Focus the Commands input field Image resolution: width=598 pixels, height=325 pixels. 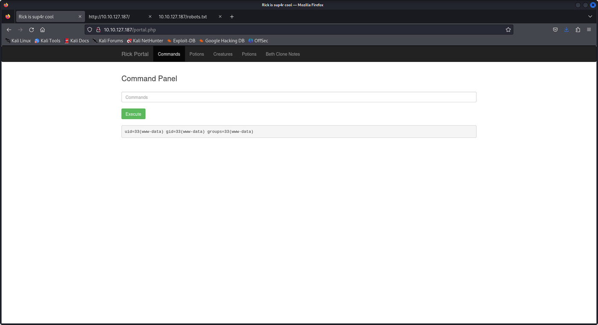(x=299, y=97)
